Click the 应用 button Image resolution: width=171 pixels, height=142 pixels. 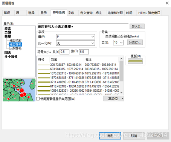click(x=158, y=136)
